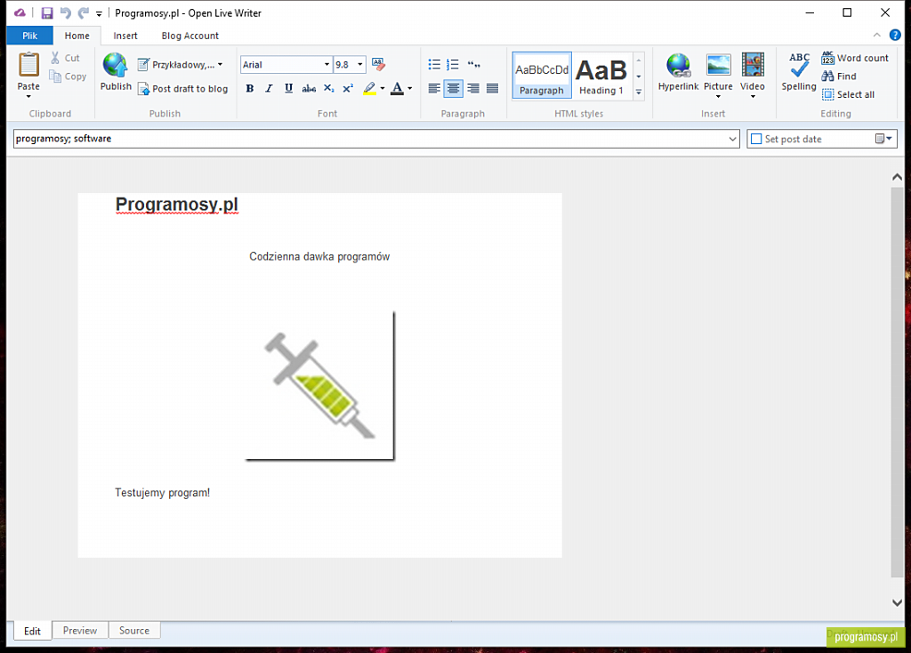Open the Help question mark icon
This screenshot has width=911, height=653.
895,36
